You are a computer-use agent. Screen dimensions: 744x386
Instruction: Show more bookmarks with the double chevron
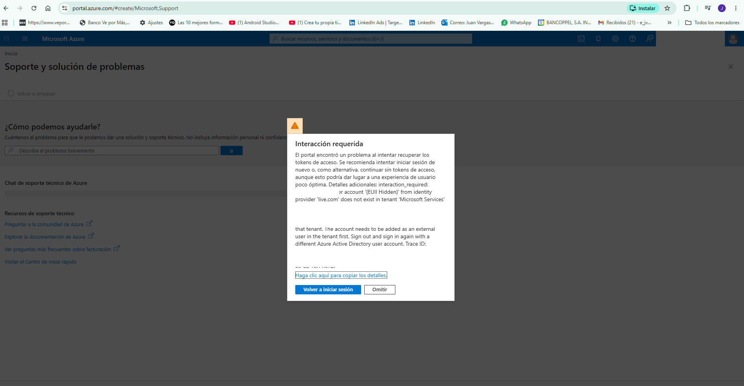669,23
